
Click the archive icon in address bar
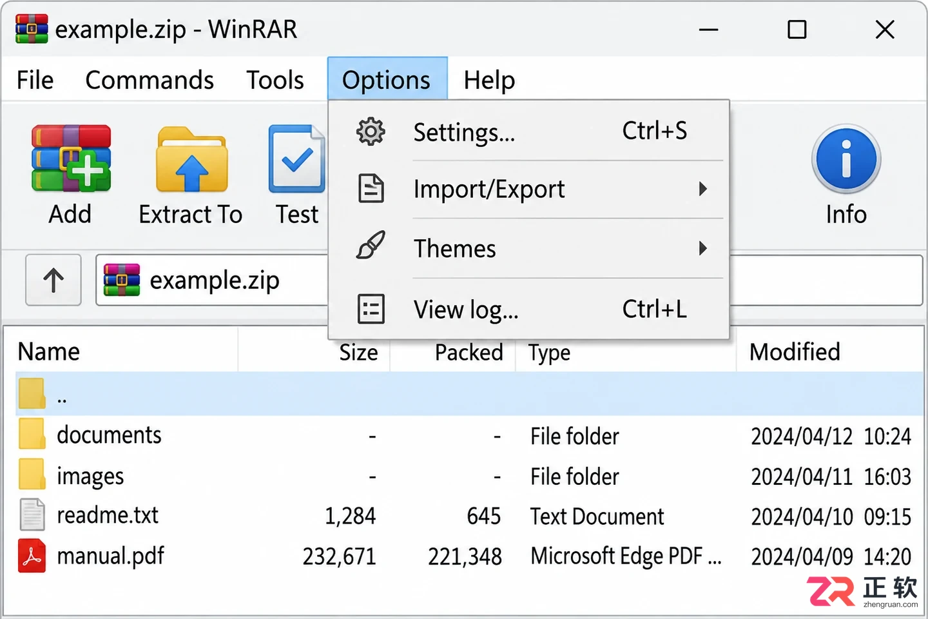[x=122, y=280]
